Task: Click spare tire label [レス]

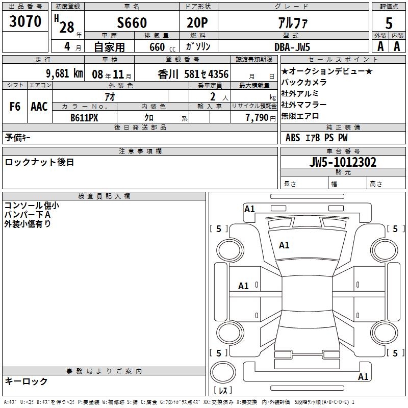Action: (x=223, y=390)
